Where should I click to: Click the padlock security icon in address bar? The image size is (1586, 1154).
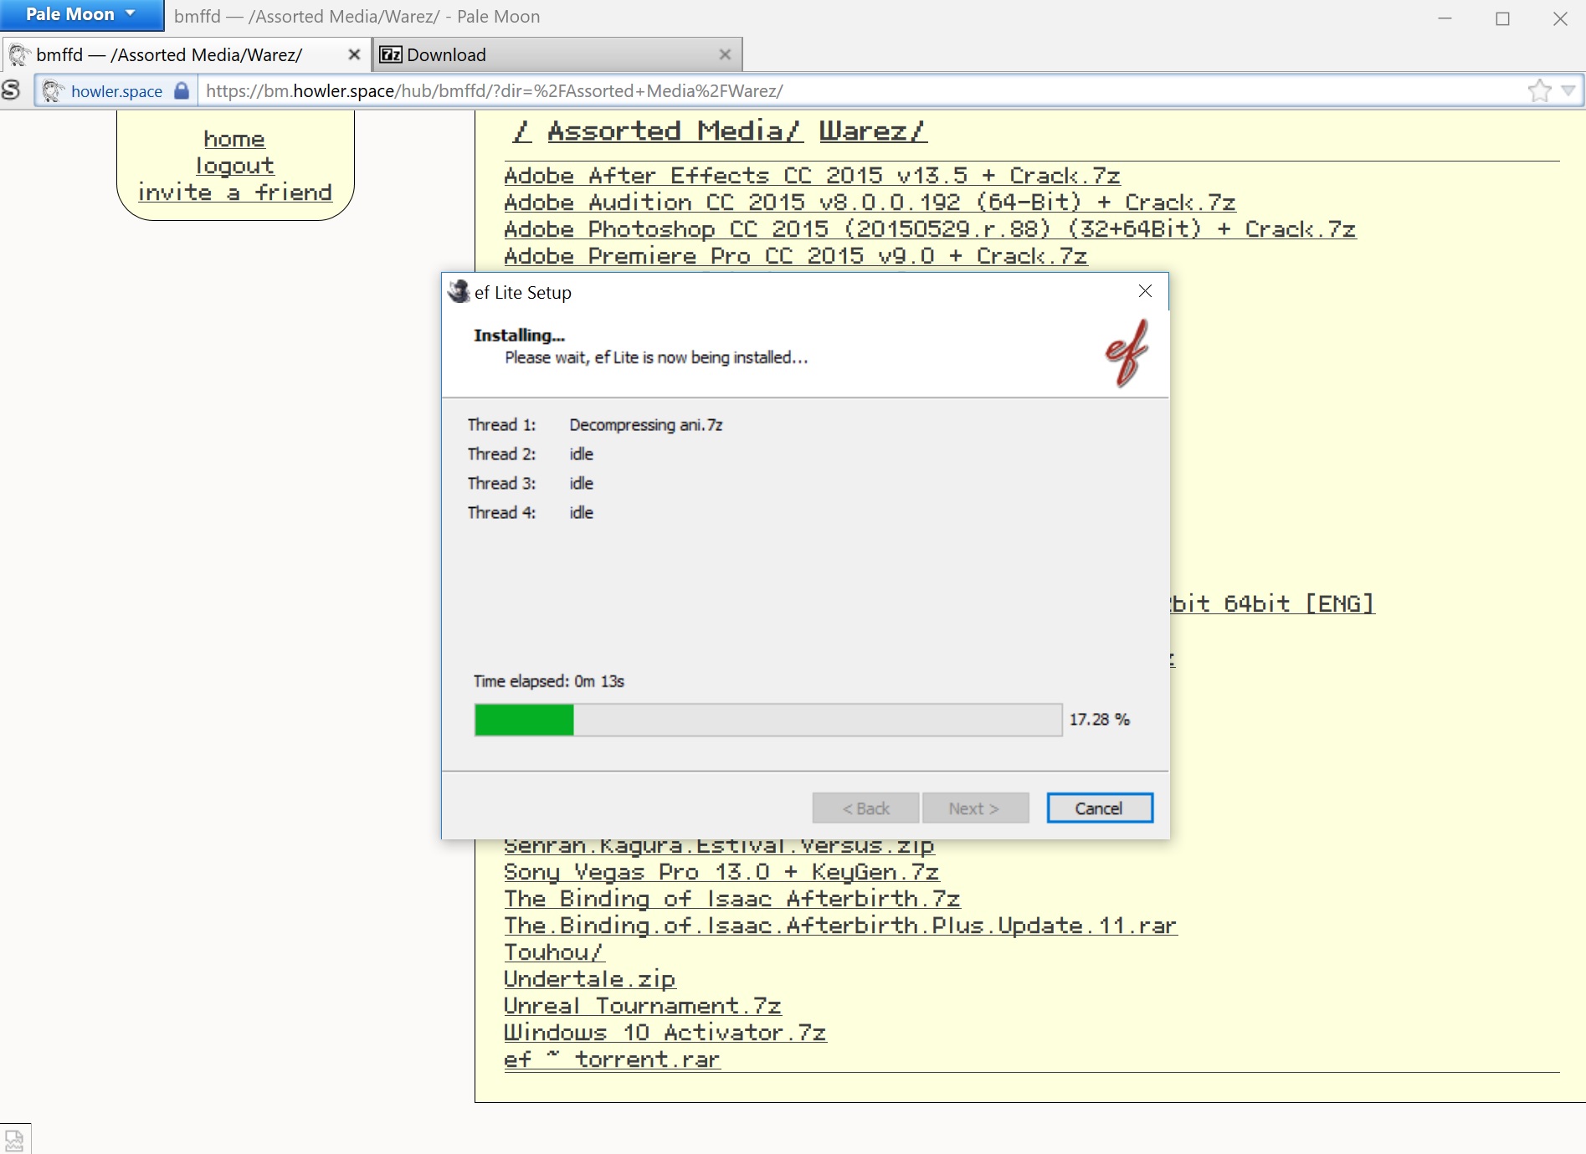point(182,90)
